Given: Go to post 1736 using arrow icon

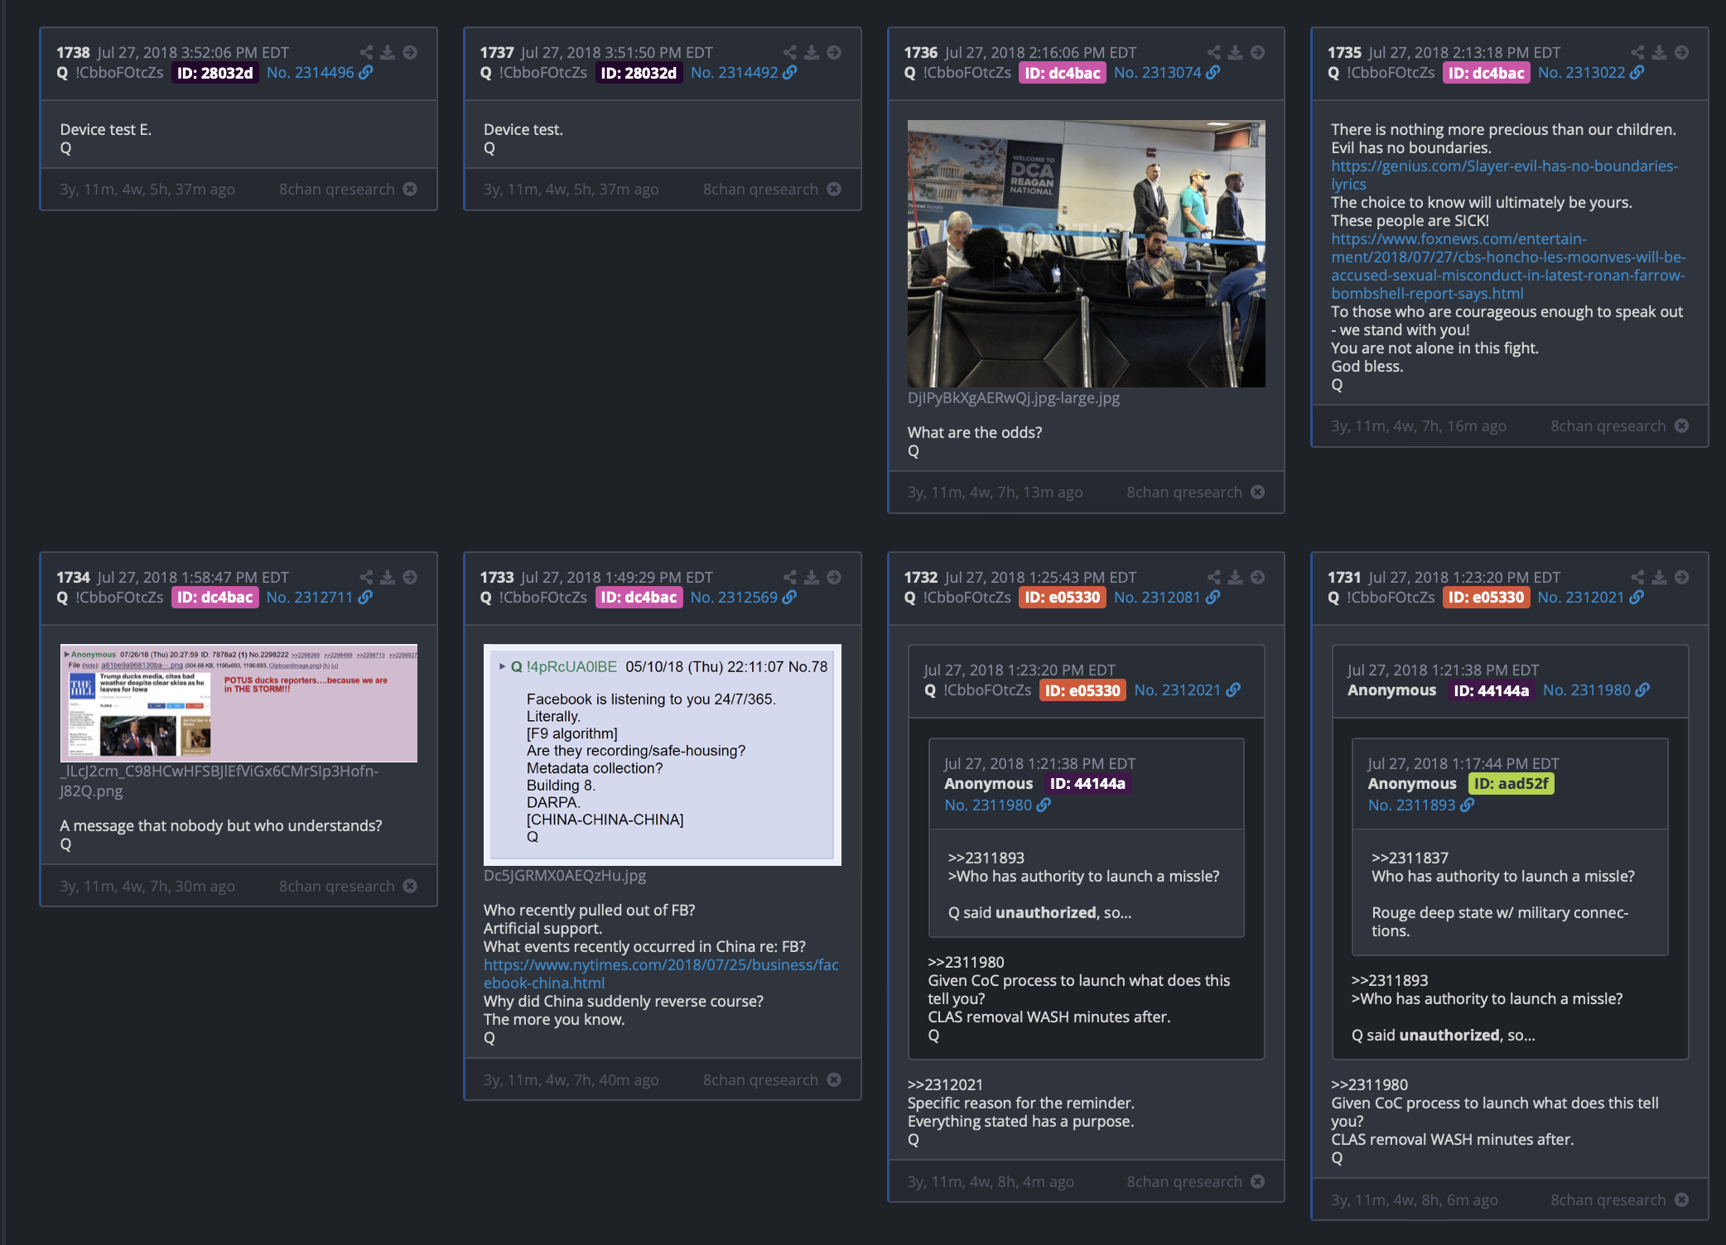Looking at the screenshot, I should click(x=1258, y=52).
